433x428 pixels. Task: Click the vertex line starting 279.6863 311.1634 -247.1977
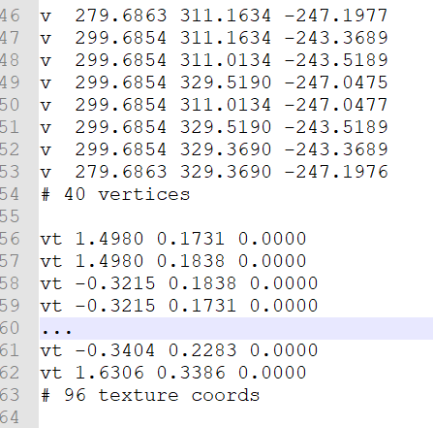click(x=214, y=16)
